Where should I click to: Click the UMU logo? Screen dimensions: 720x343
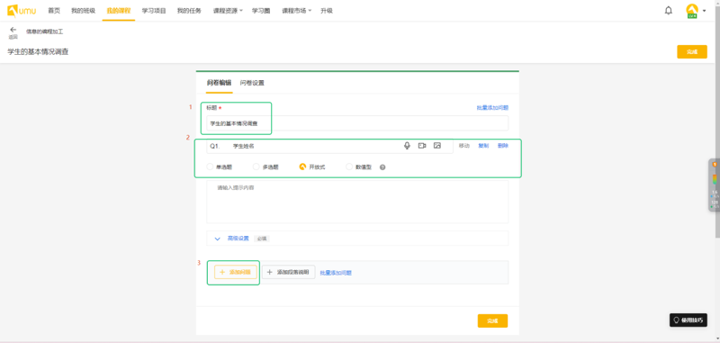tap(22, 11)
